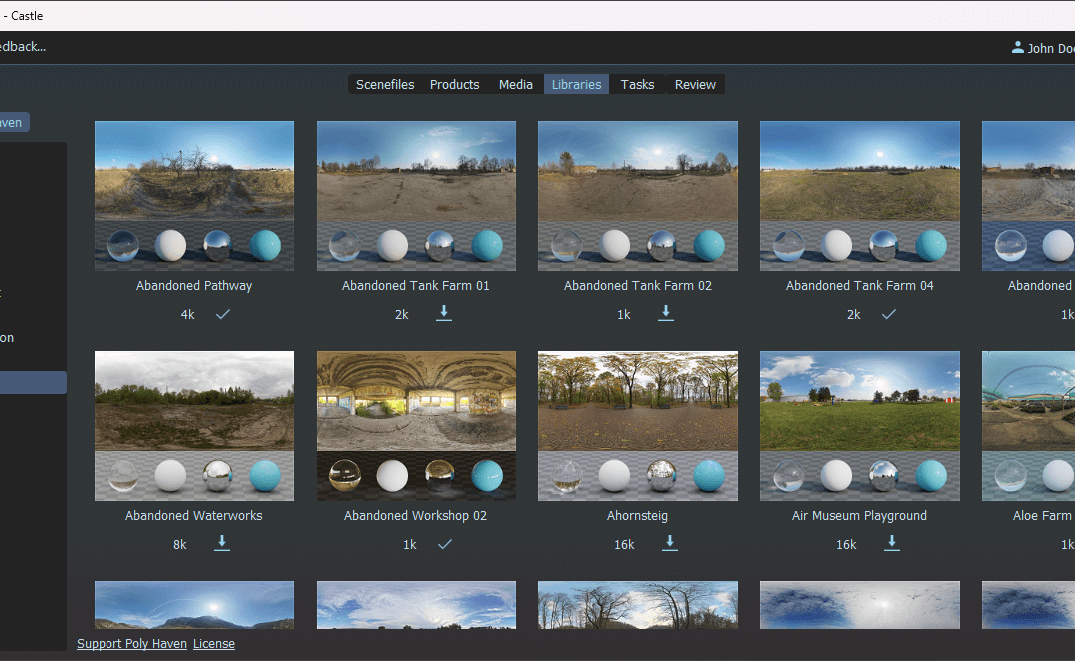Open the 4k resolution selector for Abandoned Pathway

[187, 315]
